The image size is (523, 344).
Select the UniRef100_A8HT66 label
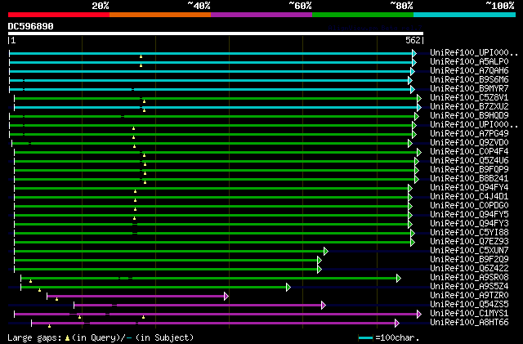pos(469,323)
